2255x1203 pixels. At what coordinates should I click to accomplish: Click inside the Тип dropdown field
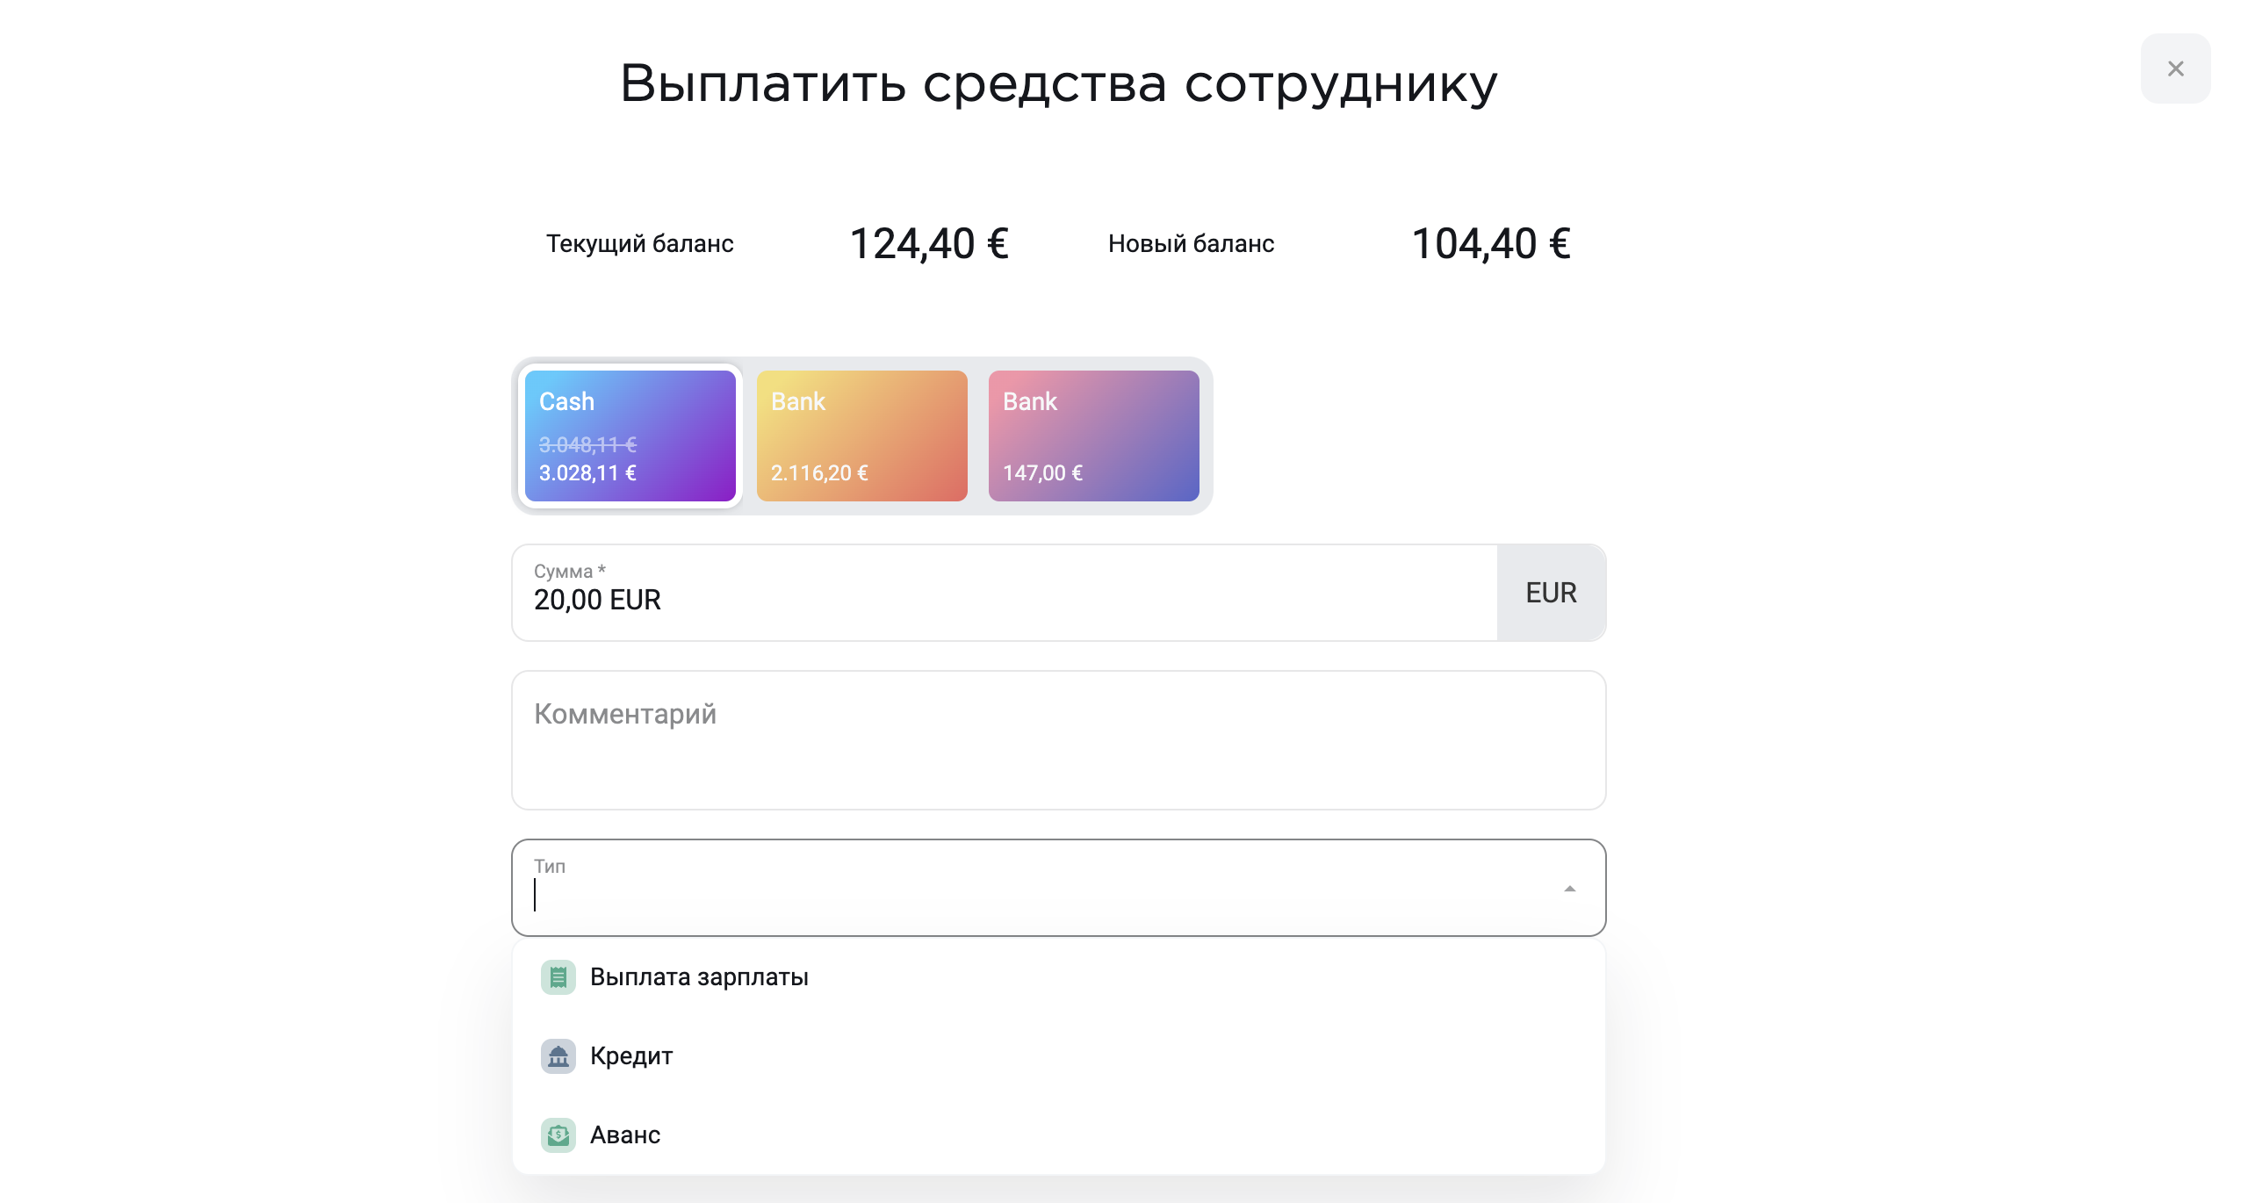(x=1058, y=888)
